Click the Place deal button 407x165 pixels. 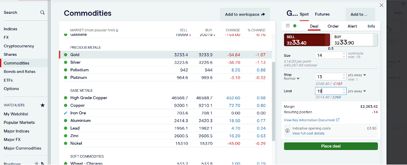point(330,146)
